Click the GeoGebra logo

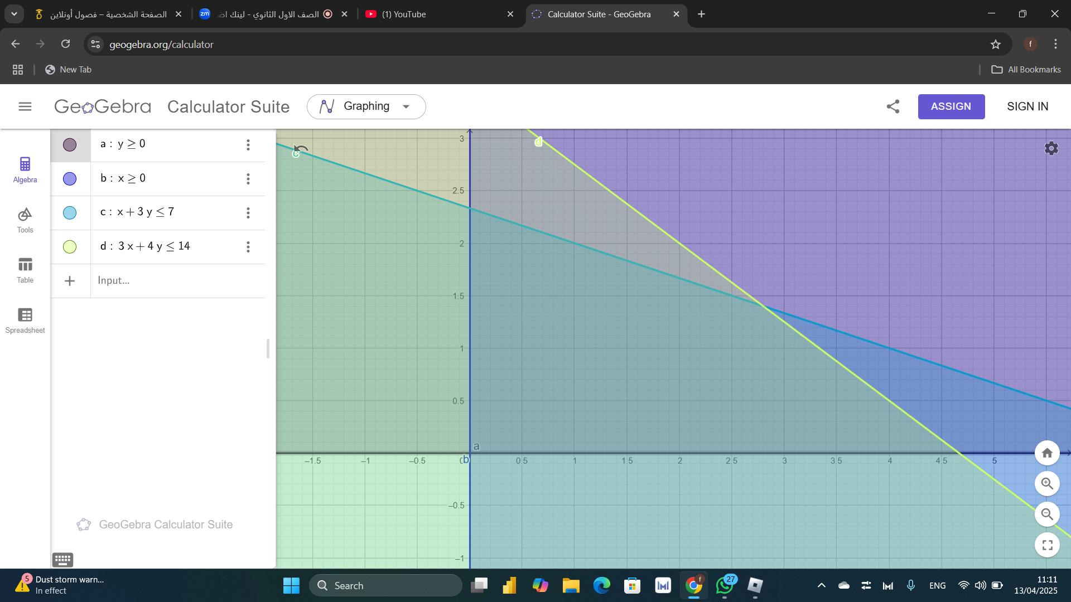point(103,106)
